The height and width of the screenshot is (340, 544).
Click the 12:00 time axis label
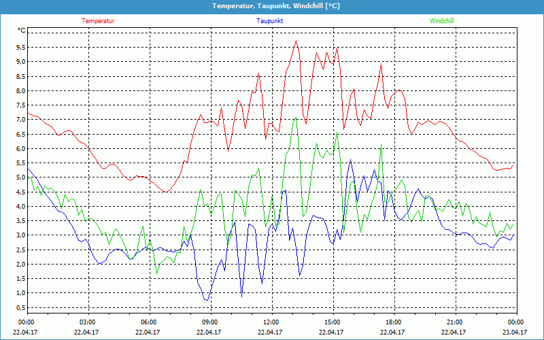[x=271, y=322]
